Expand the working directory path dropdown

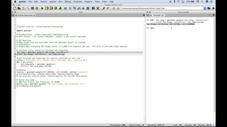[205, 8]
